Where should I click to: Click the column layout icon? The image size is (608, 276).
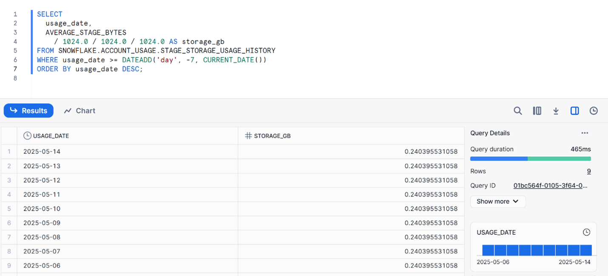pyautogui.click(x=537, y=111)
